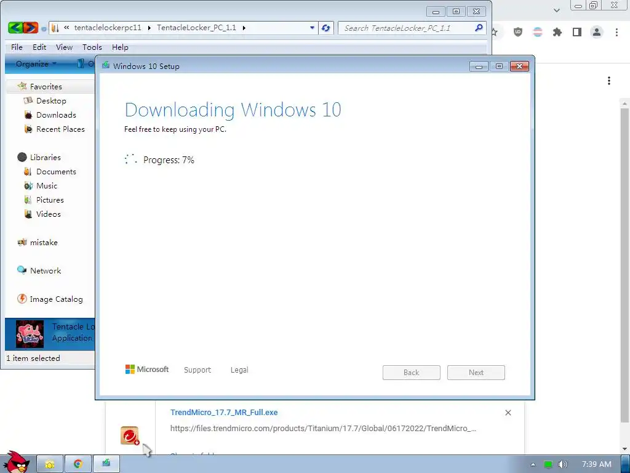
Task: Click the Favorites star icon
Action: pyautogui.click(x=22, y=86)
